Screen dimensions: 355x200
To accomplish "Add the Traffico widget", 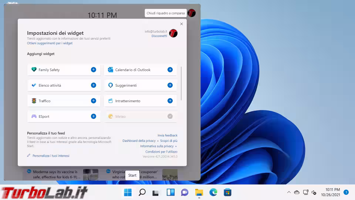I will 94,101.
